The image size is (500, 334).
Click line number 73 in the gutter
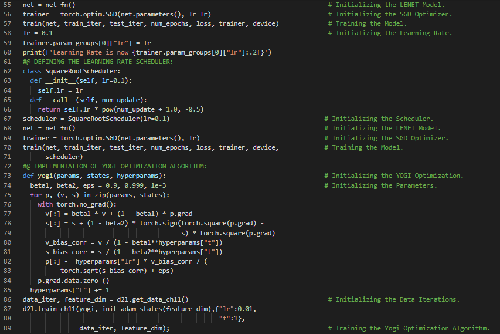(8, 176)
